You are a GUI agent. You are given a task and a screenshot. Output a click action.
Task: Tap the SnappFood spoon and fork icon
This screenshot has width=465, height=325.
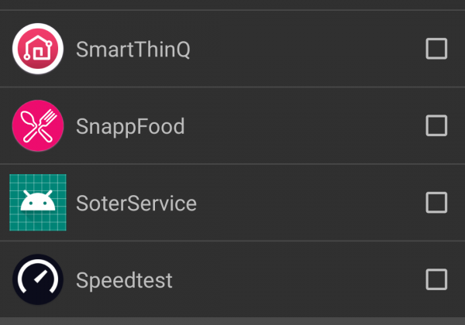tap(38, 125)
